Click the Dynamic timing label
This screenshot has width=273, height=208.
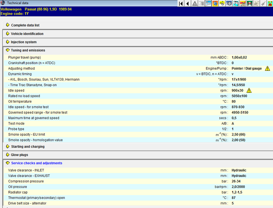[x=20, y=74]
